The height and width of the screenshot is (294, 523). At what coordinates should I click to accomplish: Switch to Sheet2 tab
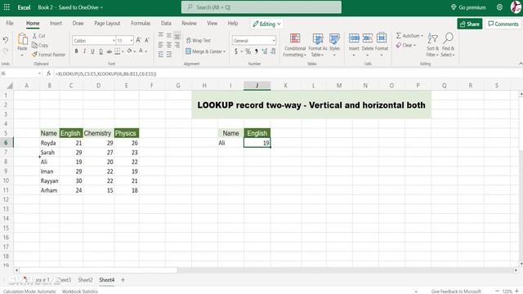point(85,279)
